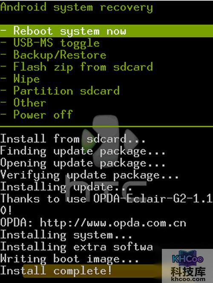The image size is (213, 283).
Task: Click the Installing system log line
Action: coord(66,235)
